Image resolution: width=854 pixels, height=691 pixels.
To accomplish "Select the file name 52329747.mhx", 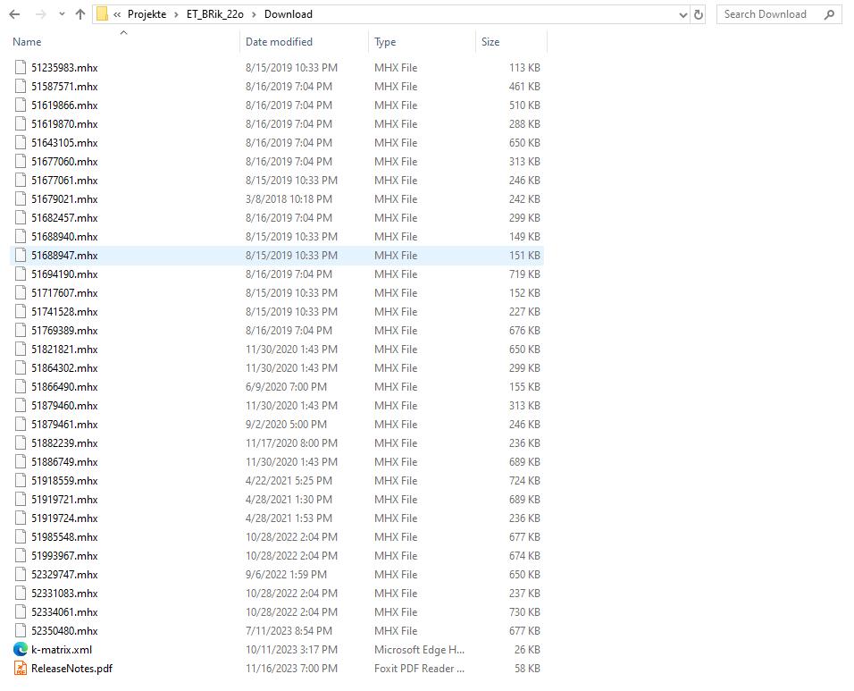I will (x=64, y=575).
